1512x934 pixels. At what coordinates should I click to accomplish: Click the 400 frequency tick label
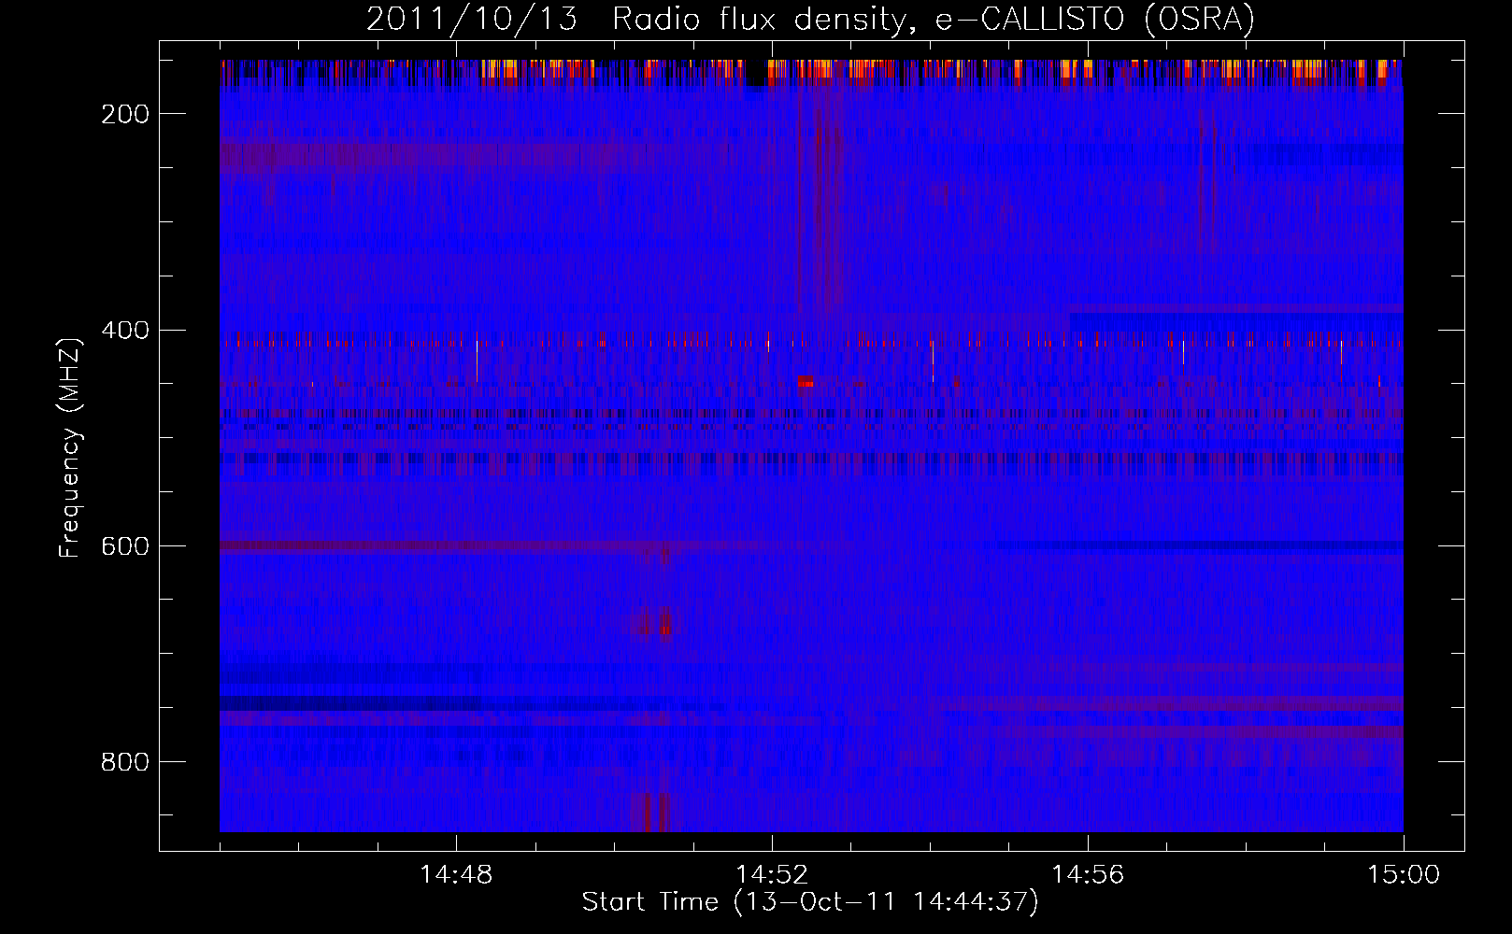(124, 331)
